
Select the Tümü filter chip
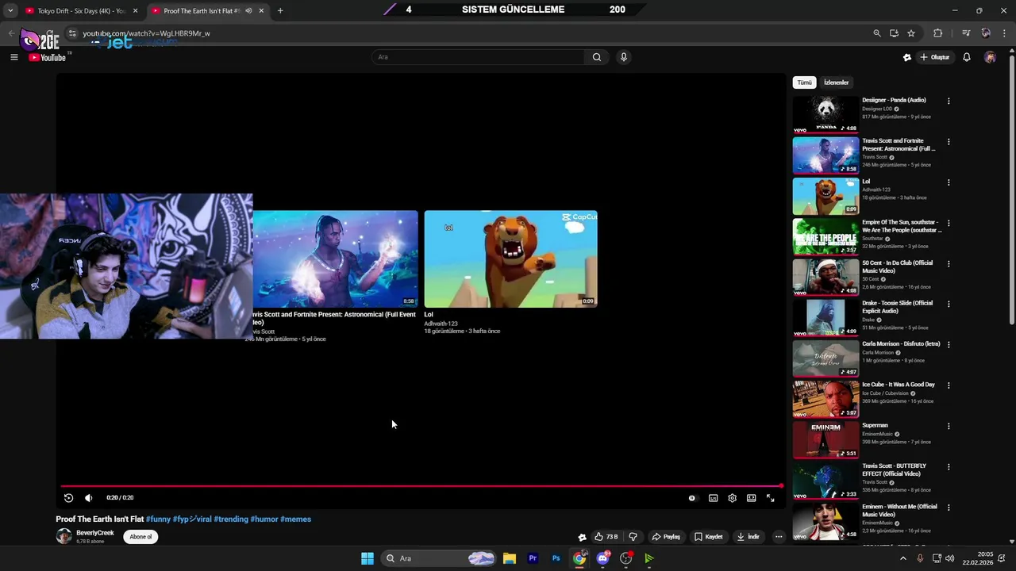tap(804, 82)
